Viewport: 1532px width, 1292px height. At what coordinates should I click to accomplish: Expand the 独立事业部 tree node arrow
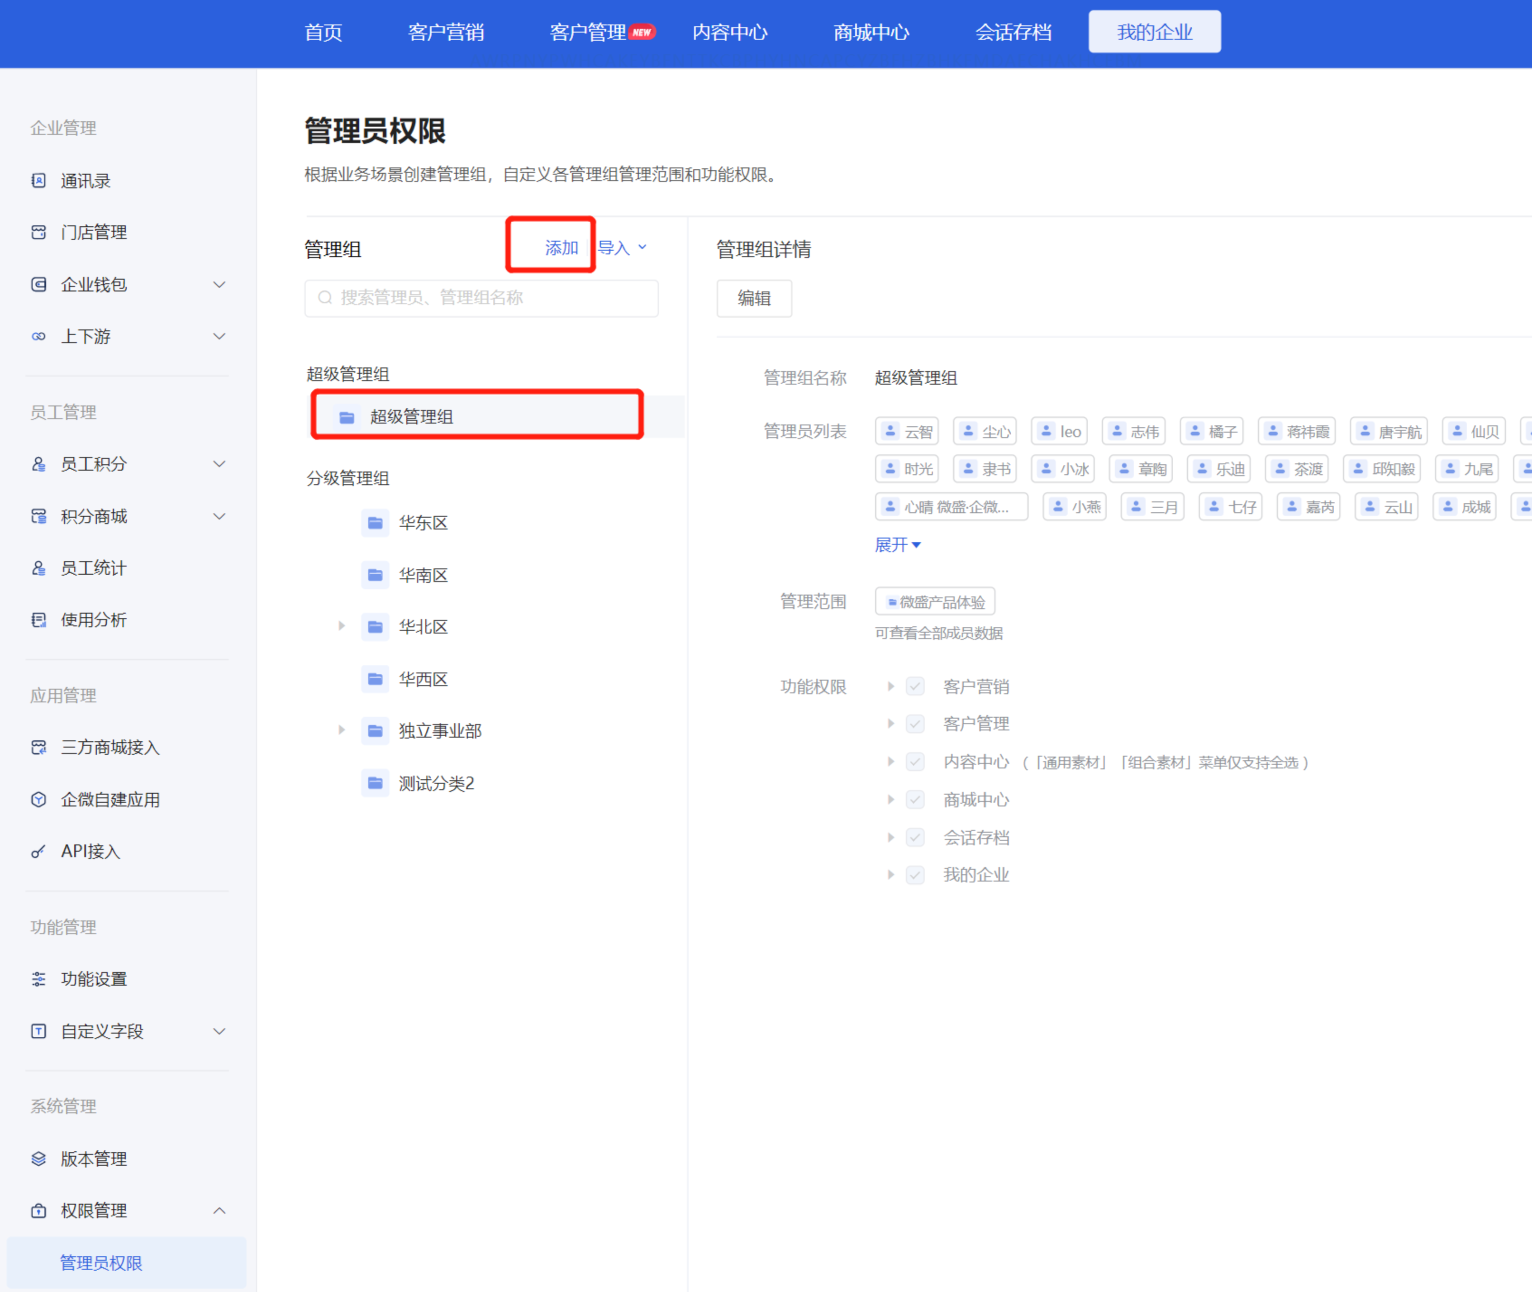pos(341,730)
